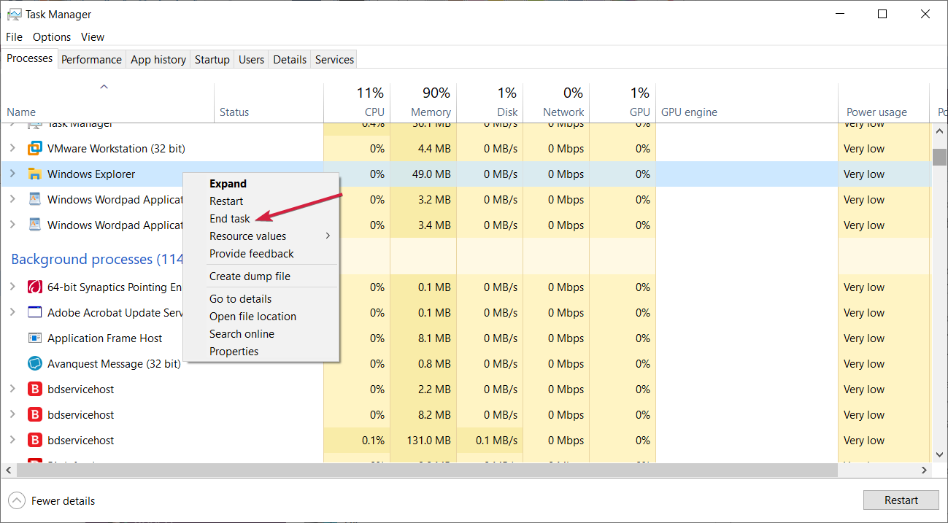Open the Options menu
The width and height of the screenshot is (948, 523).
tap(52, 37)
